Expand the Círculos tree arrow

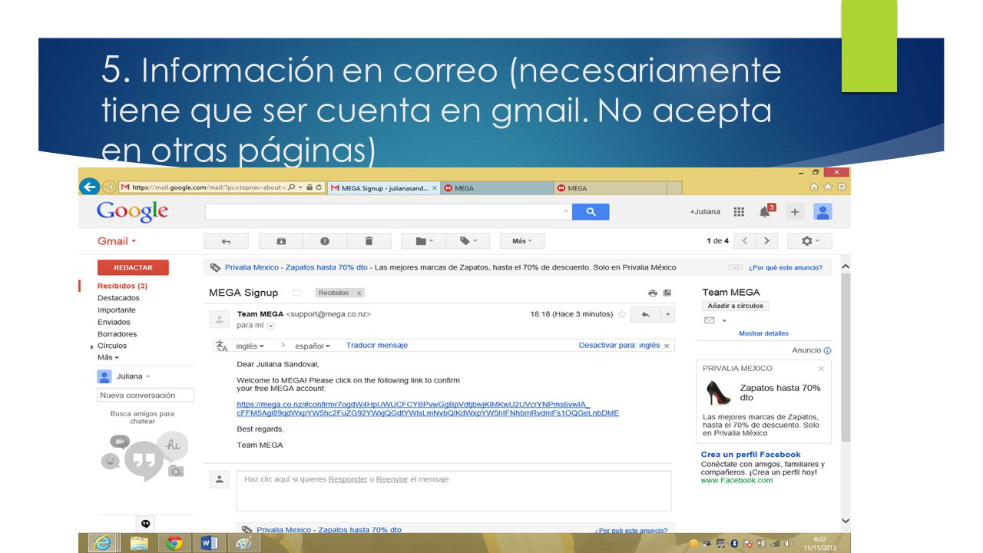tap(92, 347)
